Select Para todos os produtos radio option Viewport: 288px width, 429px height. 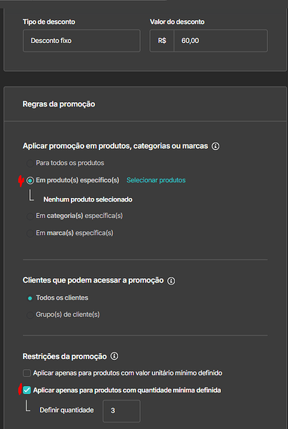30,164
